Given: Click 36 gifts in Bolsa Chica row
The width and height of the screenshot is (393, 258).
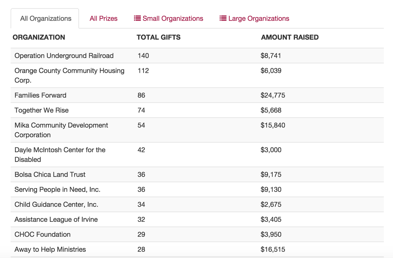Looking at the screenshot, I should tap(141, 174).
